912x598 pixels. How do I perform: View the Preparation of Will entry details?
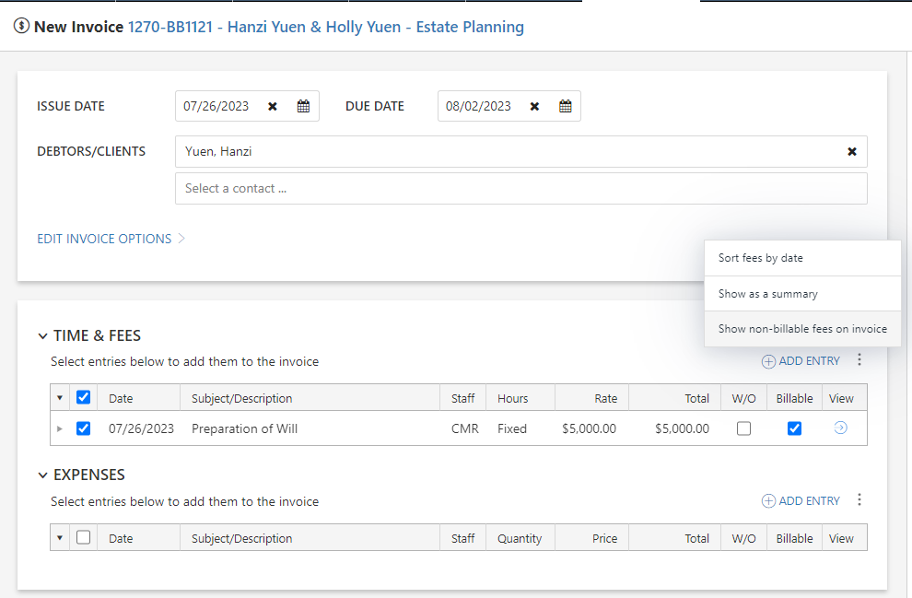[839, 428]
